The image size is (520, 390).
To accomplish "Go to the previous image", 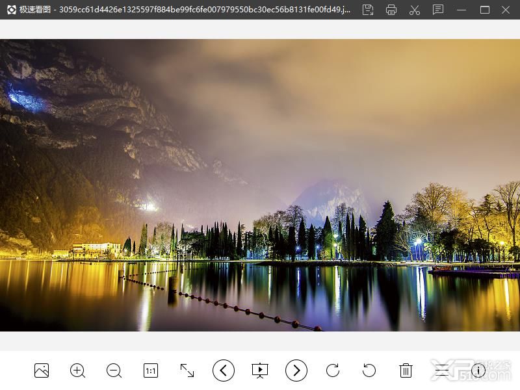I will tap(224, 370).
